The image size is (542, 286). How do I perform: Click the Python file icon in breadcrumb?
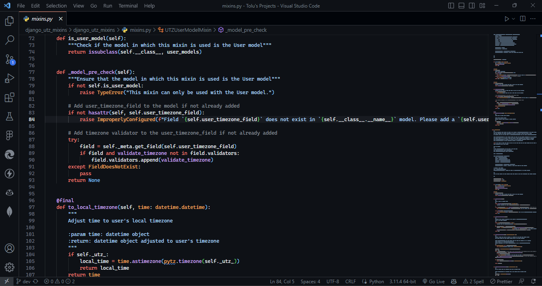125,30
